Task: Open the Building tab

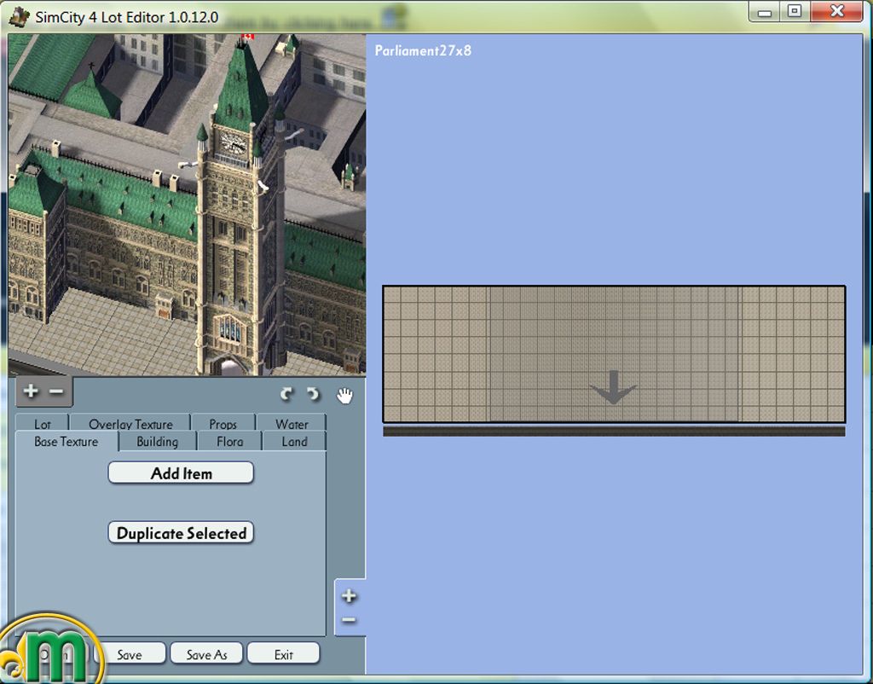Action: click(x=158, y=442)
